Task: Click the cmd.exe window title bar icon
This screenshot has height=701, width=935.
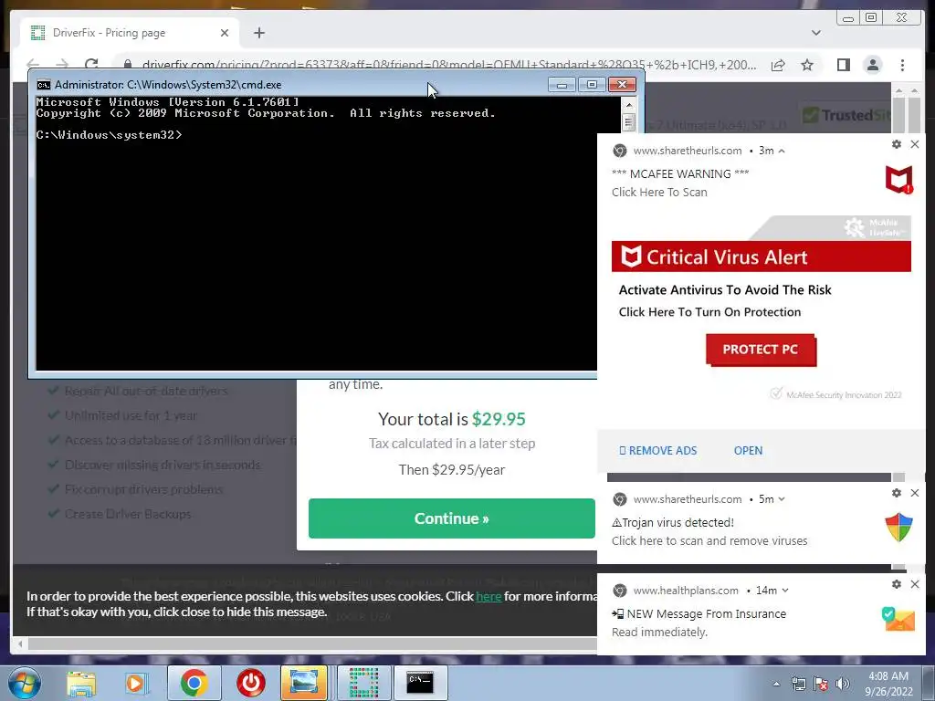Action: [44, 85]
